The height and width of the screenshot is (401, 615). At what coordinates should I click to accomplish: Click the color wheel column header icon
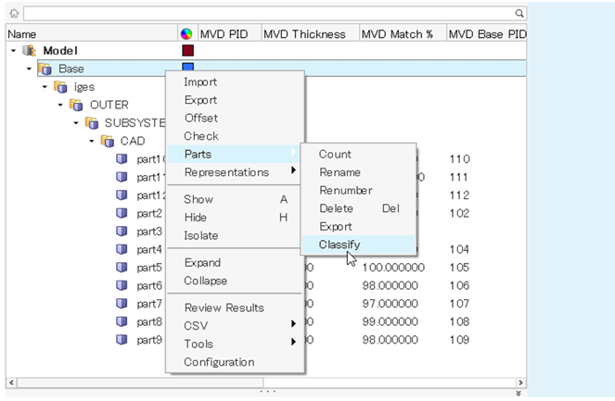click(186, 34)
